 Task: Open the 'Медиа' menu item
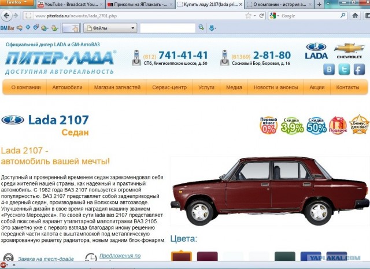click(234, 87)
